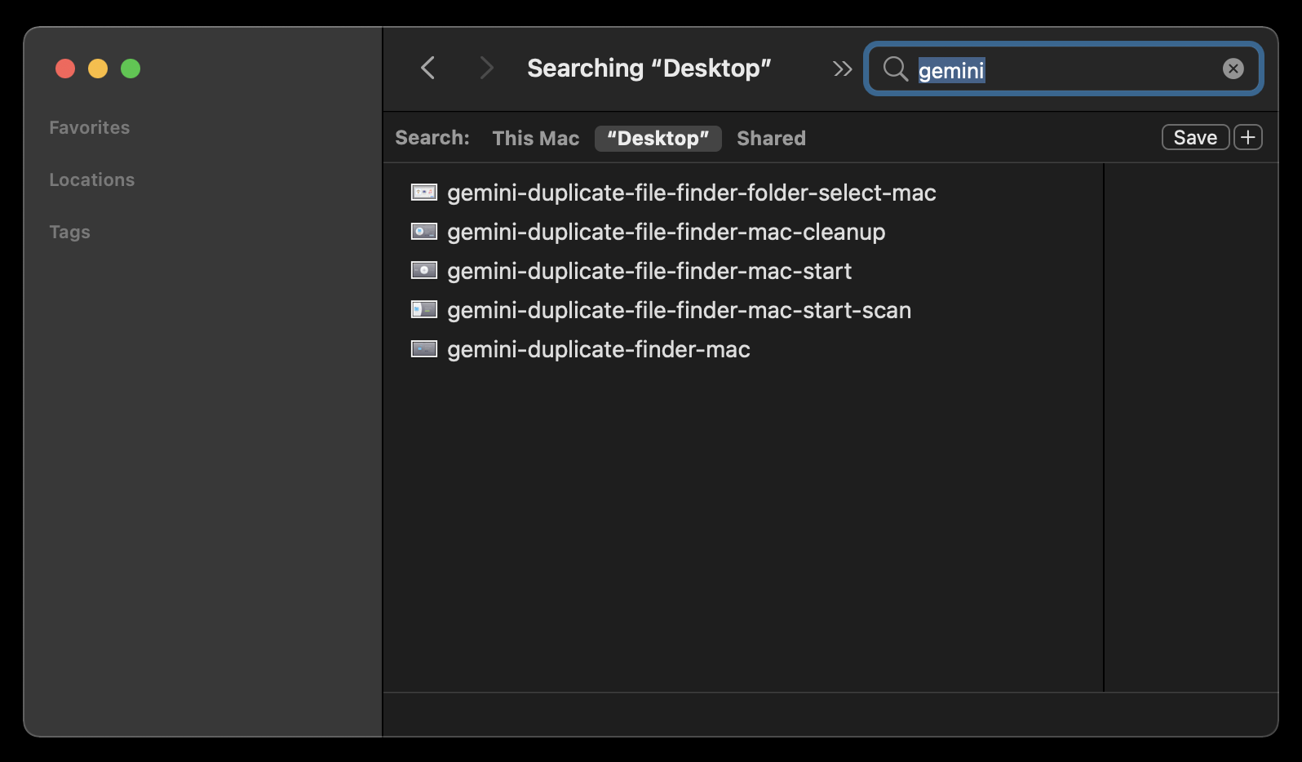
Task: Close the Finder window with red button
Action: pos(65,69)
